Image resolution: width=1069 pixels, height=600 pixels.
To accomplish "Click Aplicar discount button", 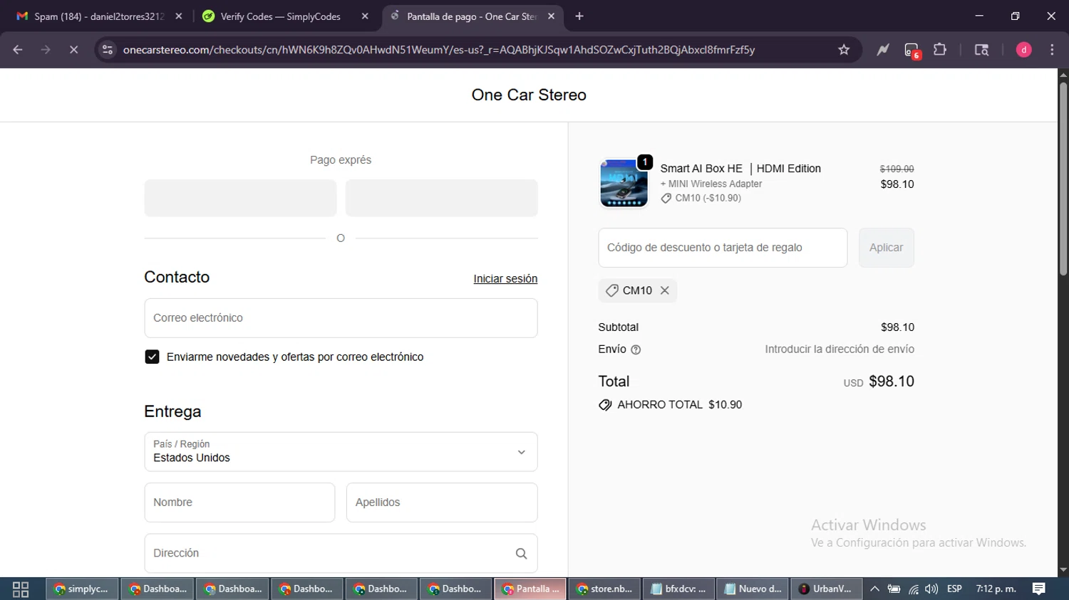I will [886, 248].
